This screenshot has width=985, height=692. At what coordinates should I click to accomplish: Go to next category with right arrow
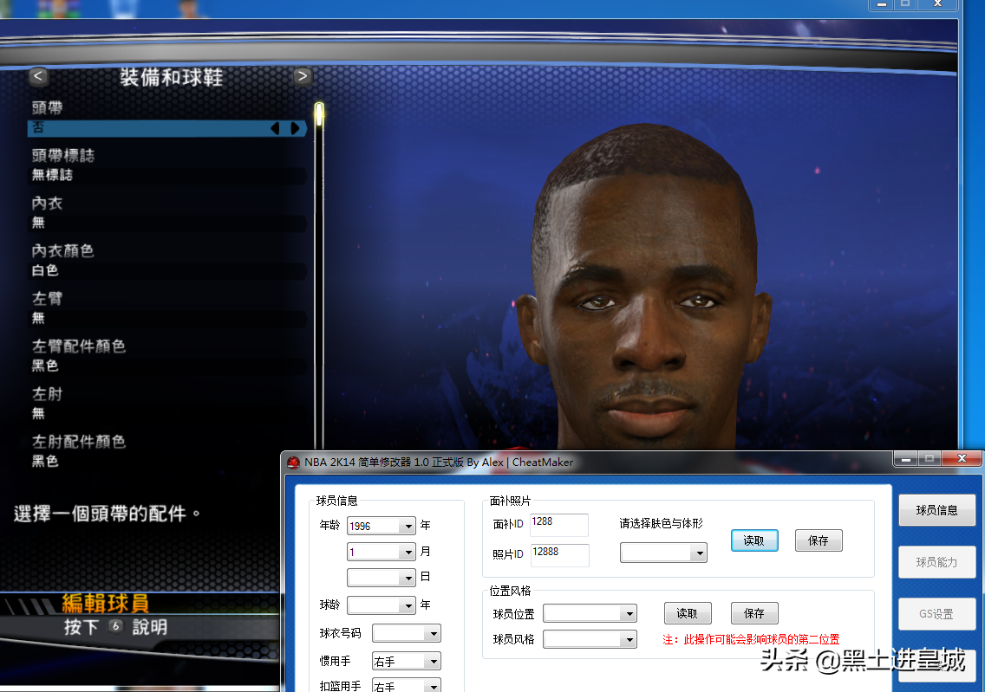302,76
